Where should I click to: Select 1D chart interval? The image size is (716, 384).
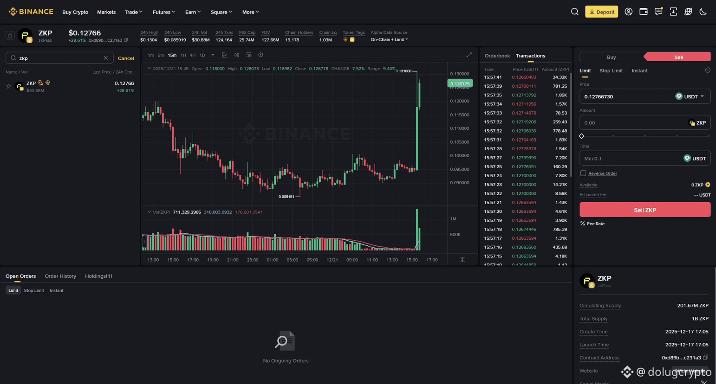click(x=202, y=55)
